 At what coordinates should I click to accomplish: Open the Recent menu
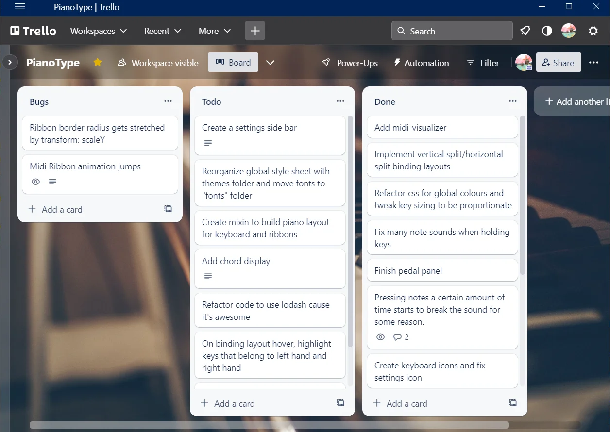(162, 31)
